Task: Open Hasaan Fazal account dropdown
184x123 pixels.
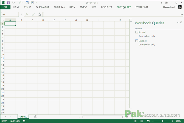Action: tap(170, 7)
